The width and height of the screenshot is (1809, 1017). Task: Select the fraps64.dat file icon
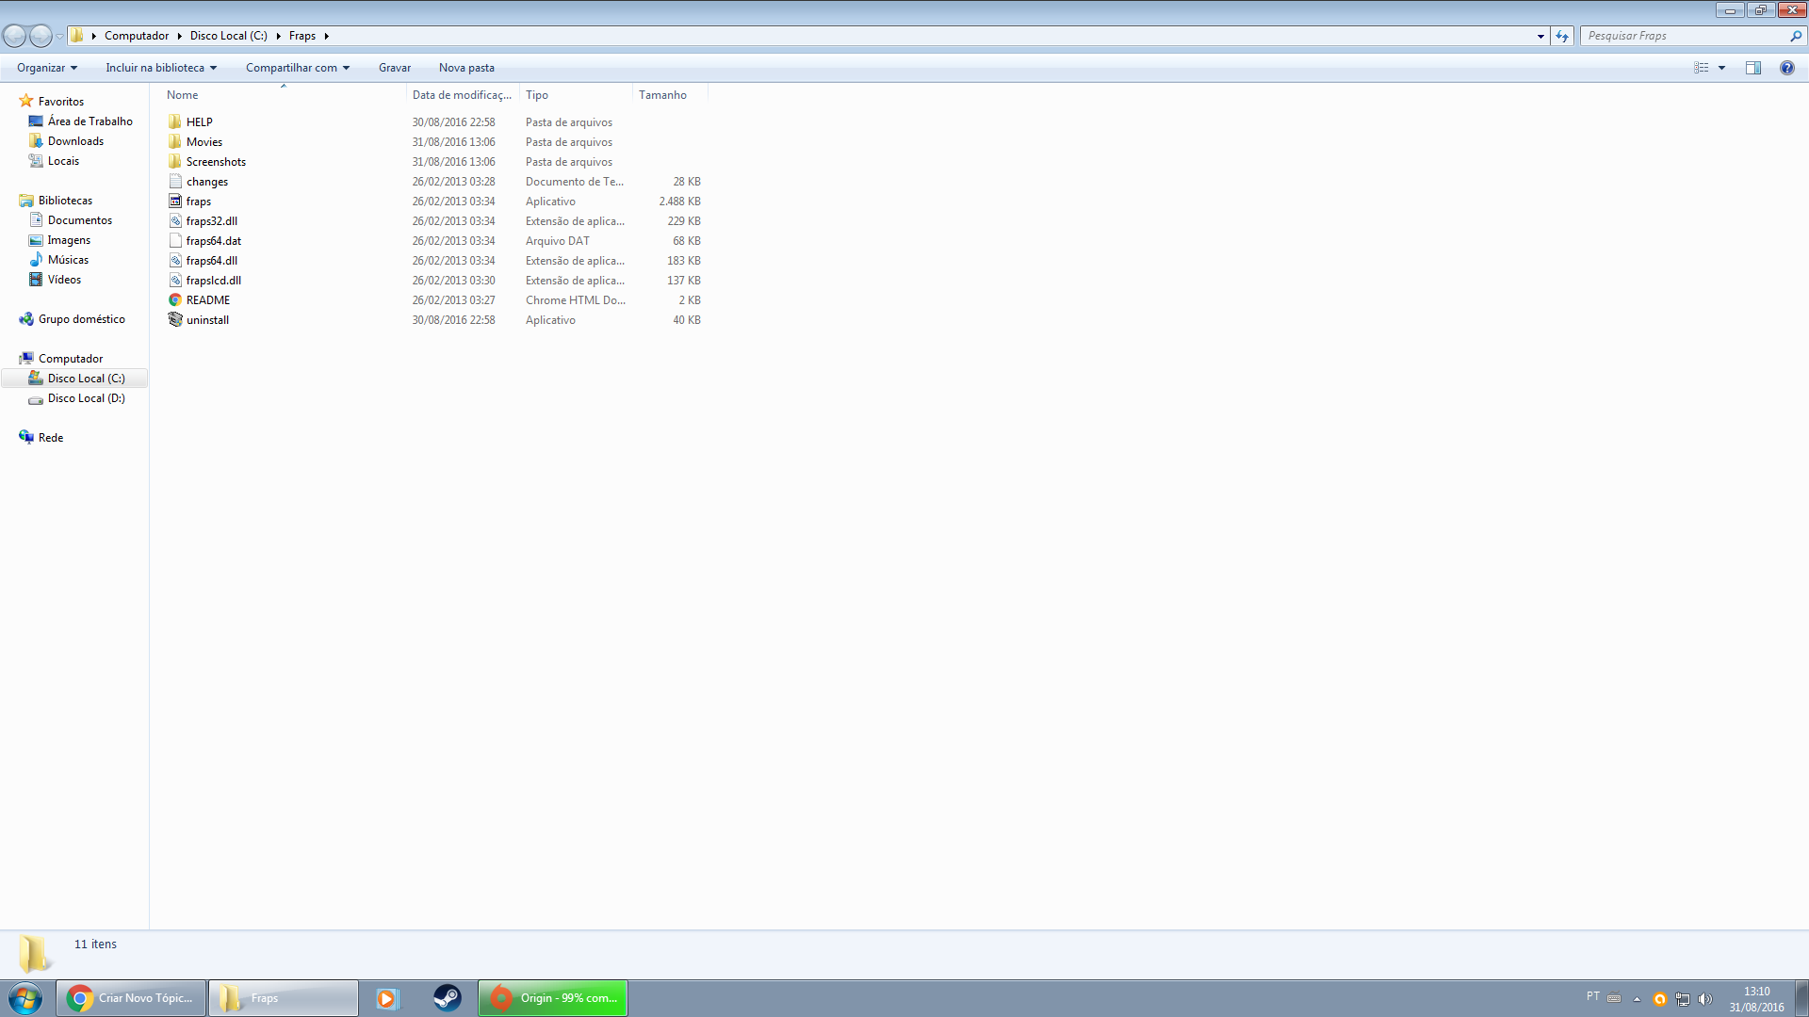[x=175, y=240]
